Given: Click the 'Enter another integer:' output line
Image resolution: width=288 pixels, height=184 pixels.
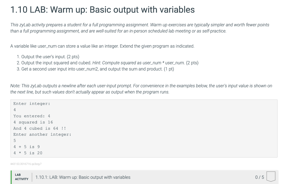Looking at the screenshot, I should click(x=42, y=135).
